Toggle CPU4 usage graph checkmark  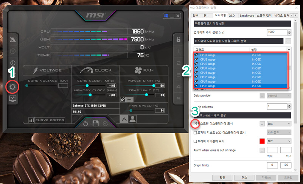[196, 68]
